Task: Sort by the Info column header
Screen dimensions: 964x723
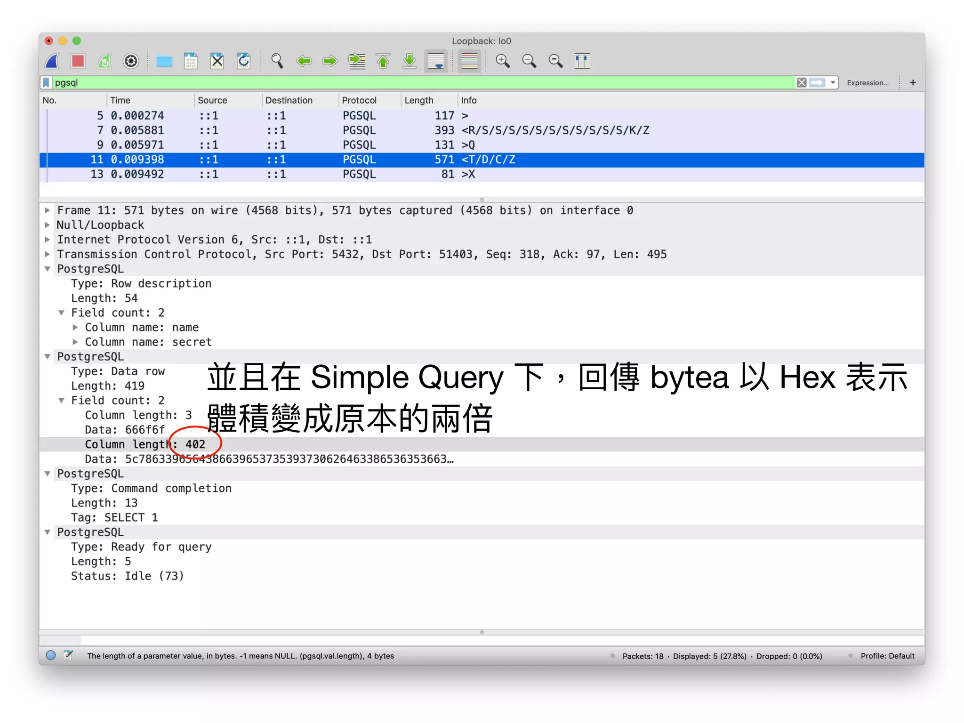Action: (691, 100)
